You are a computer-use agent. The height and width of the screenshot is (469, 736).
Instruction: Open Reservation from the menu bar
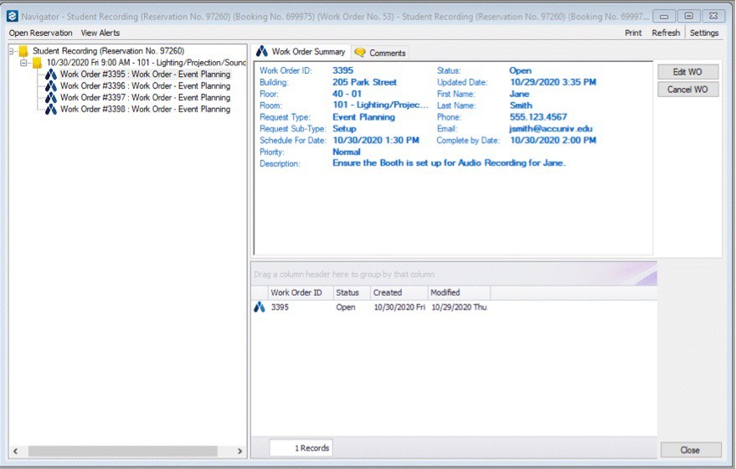point(40,33)
